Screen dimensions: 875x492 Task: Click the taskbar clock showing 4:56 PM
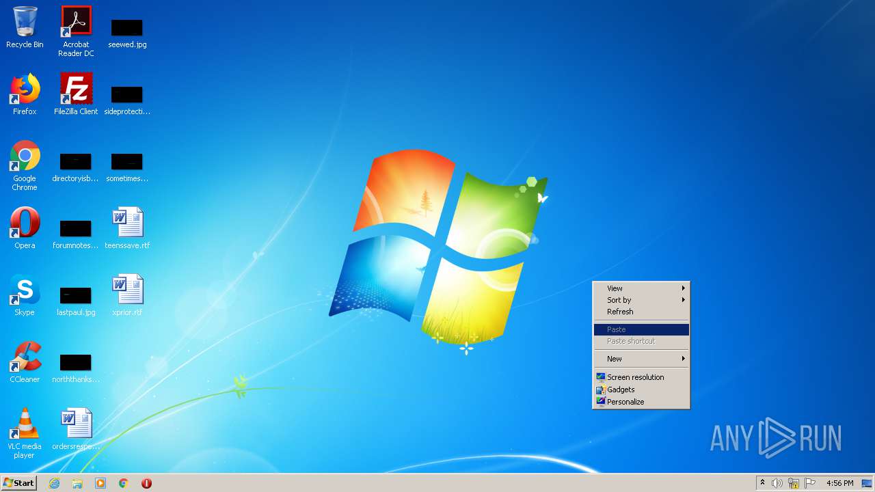839,483
